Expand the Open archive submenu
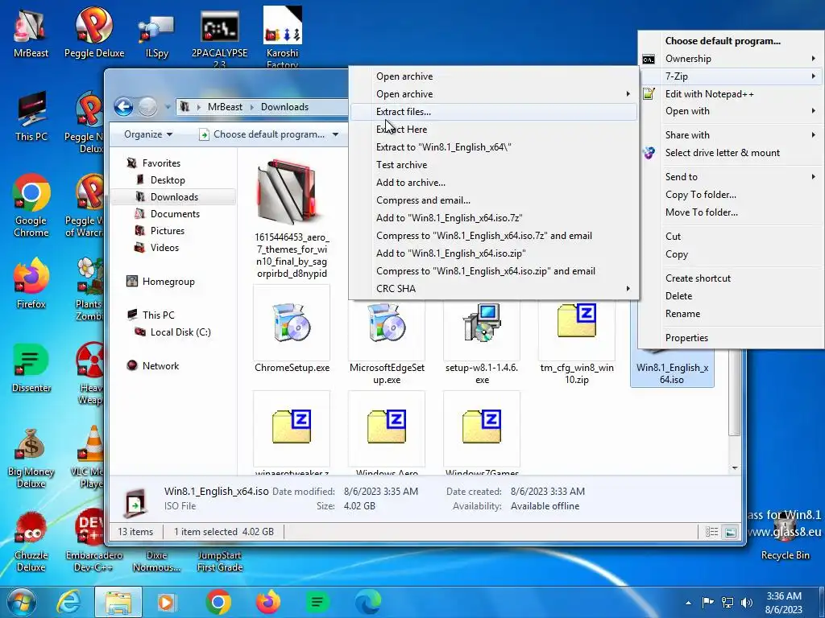Viewport: 825px width, 618px height. point(494,94)
